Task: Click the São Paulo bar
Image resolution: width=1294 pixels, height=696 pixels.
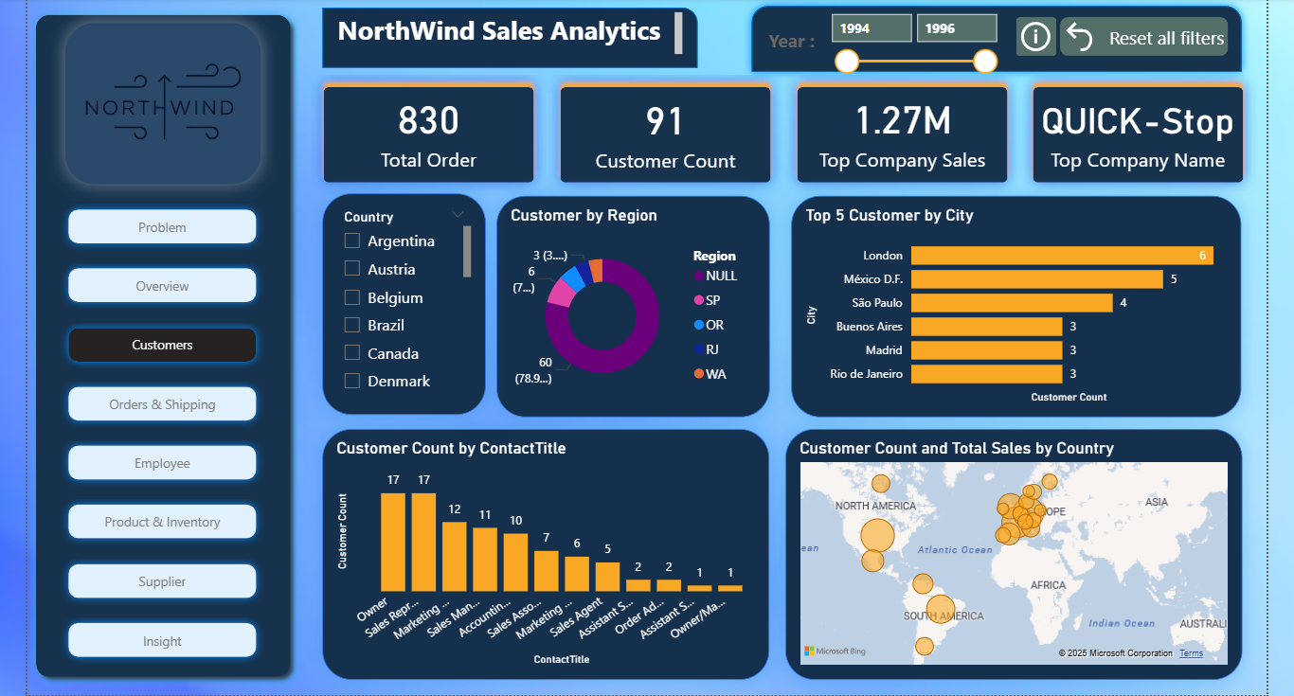Action: 1012,303
